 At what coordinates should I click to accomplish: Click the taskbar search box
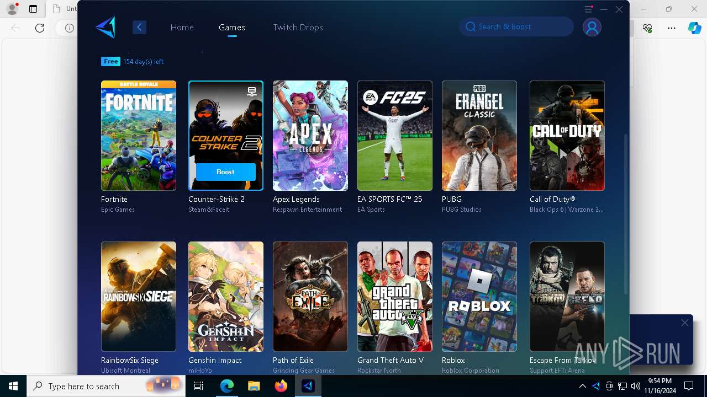[106, 386]
